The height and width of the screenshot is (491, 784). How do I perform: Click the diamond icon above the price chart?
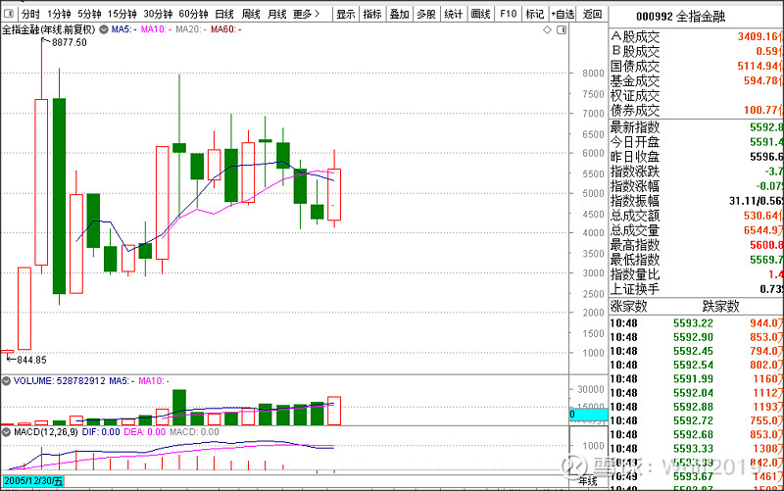click(x=549, y=31)
